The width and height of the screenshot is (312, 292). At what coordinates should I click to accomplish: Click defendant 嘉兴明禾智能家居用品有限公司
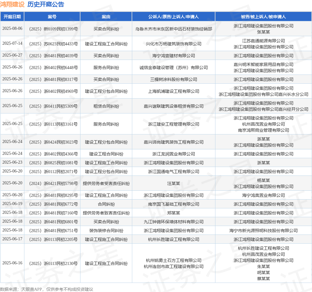[x=264, y=64]
